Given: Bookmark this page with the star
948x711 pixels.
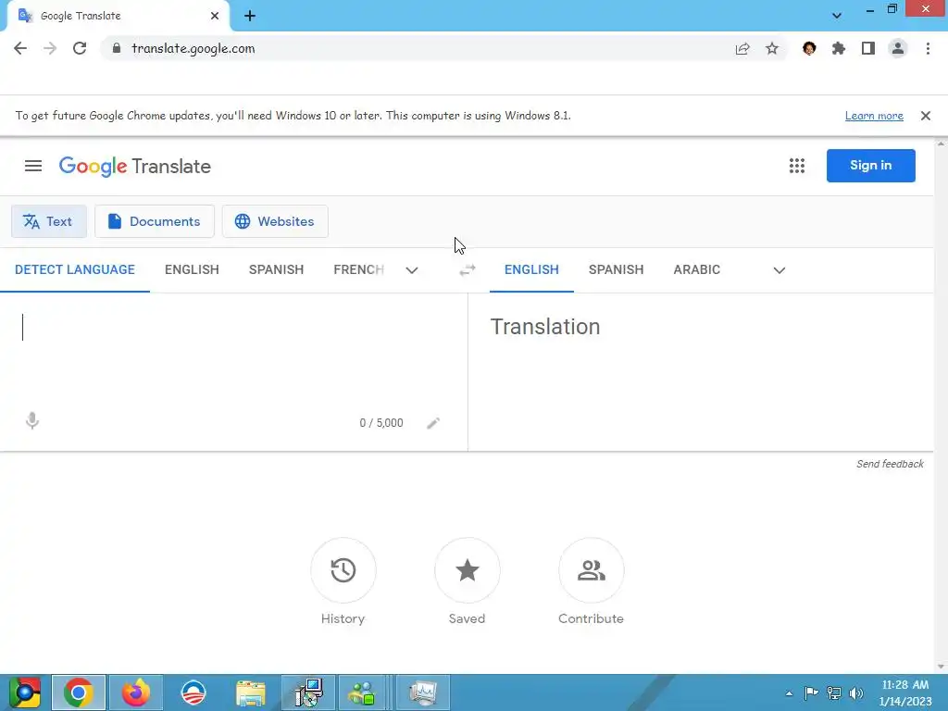Looking at the screenshot, I should [x=772, y=48].
